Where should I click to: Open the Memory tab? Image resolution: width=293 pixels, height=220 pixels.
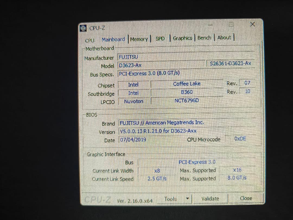[139, 39]
